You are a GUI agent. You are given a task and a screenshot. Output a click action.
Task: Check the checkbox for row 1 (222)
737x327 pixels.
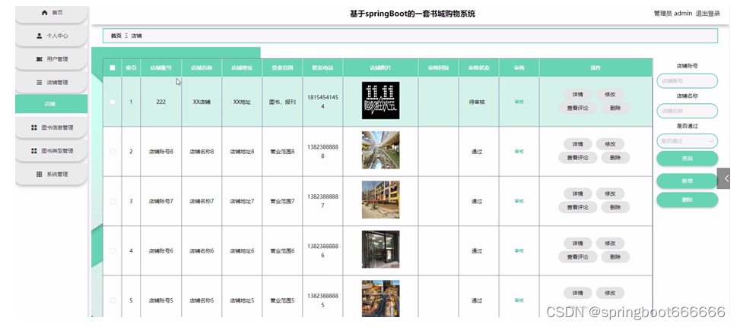pos(113,102)
